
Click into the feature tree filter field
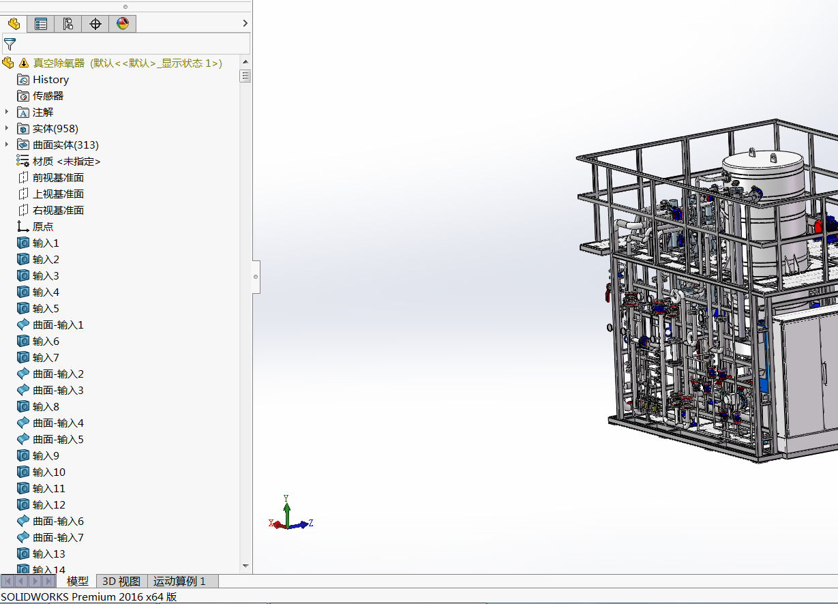126,44
